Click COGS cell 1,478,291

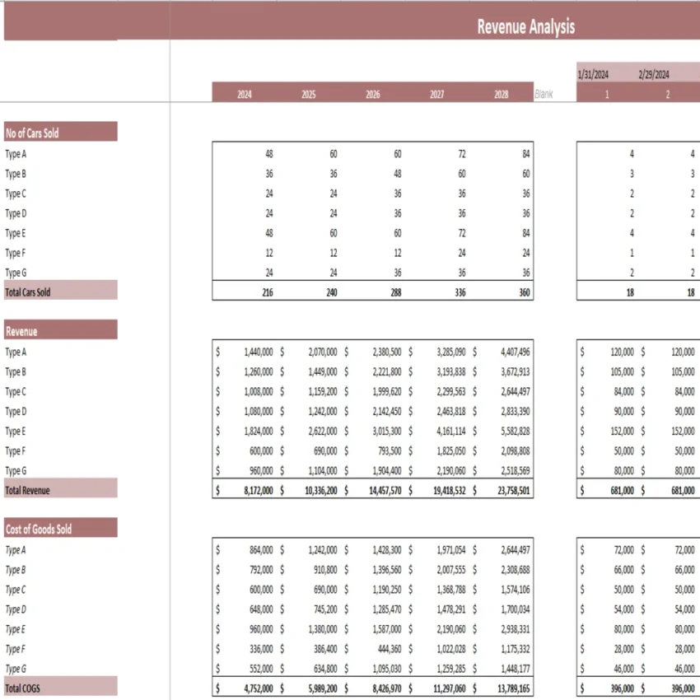(x=451, y=609)
